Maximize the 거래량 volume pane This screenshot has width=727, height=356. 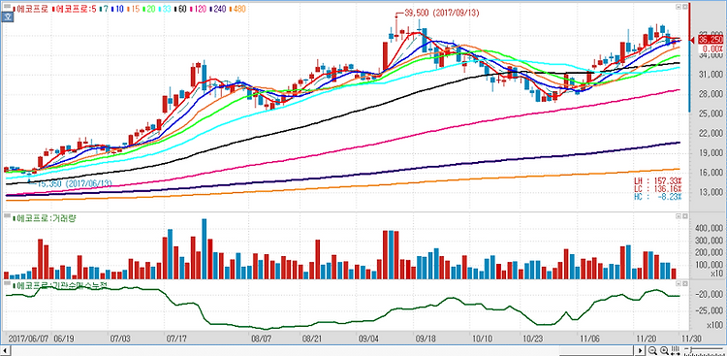684,216
